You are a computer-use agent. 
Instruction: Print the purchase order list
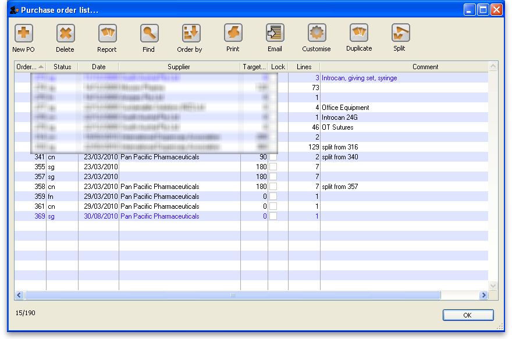click(233, 33)
